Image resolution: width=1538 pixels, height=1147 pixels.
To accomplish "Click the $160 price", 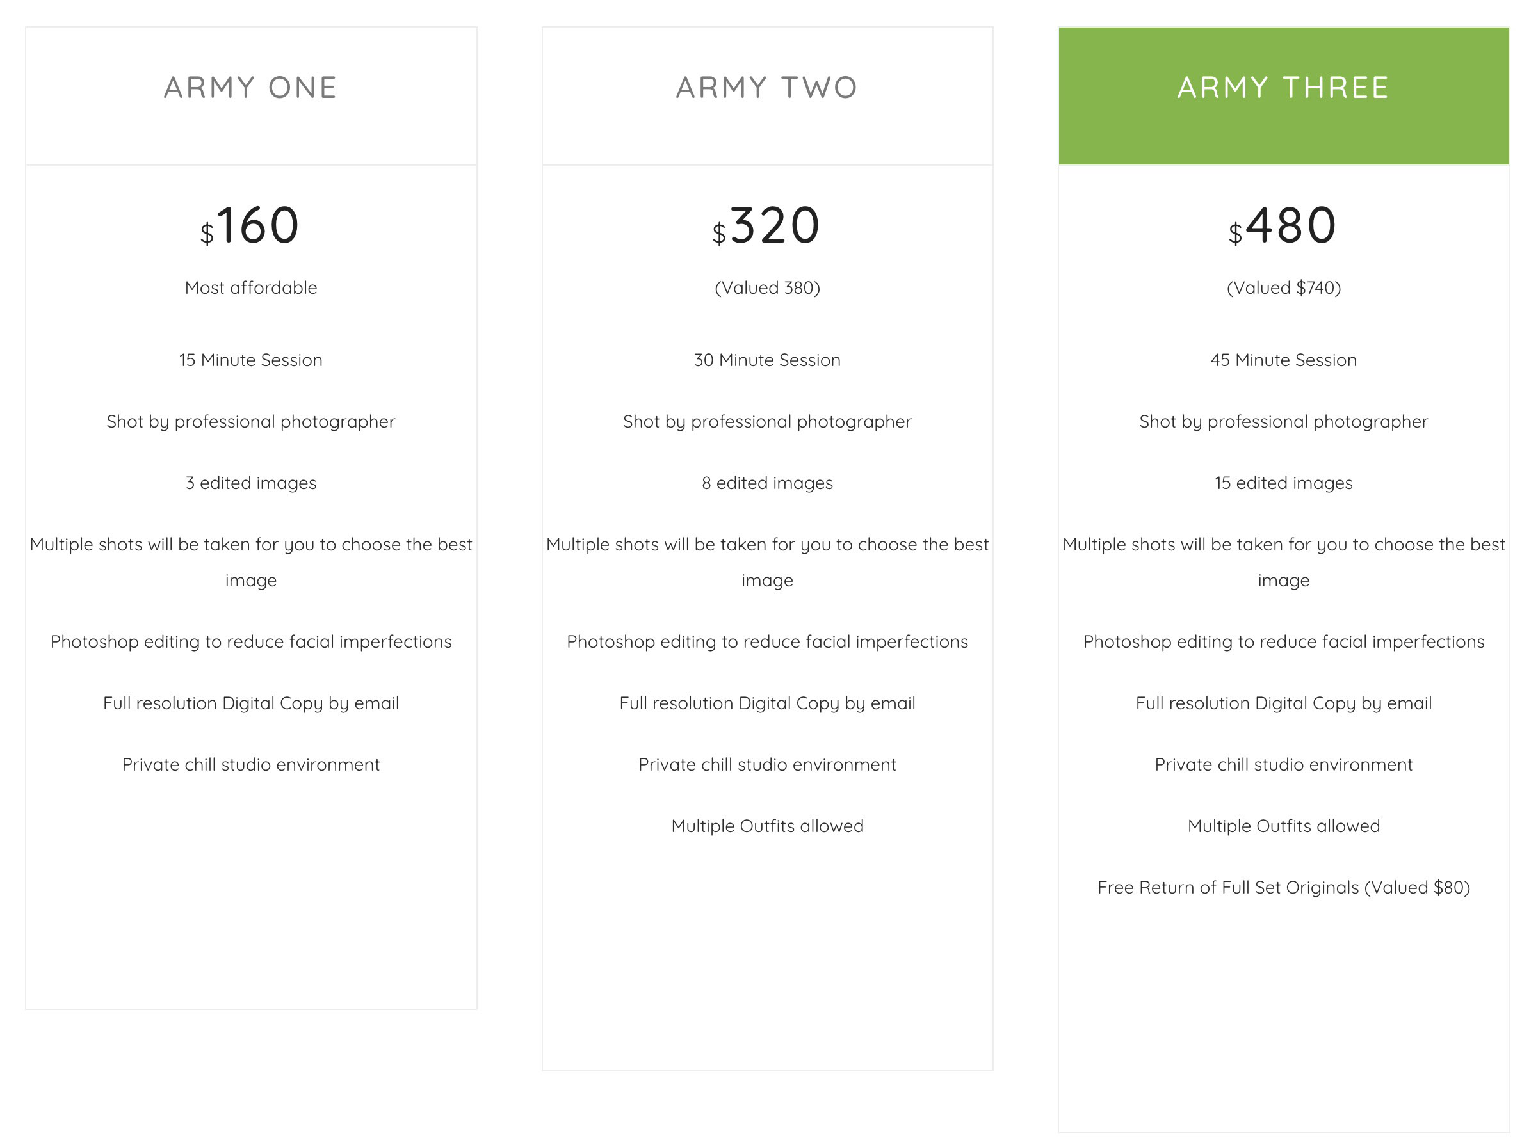I will click(250, 226).
